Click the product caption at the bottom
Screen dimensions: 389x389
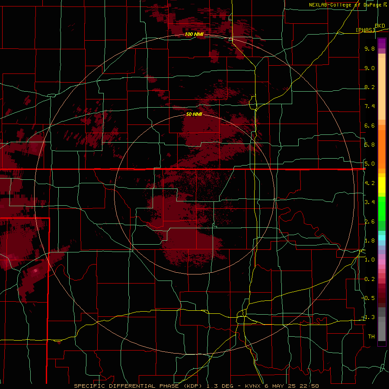click(x=196, y=386)
